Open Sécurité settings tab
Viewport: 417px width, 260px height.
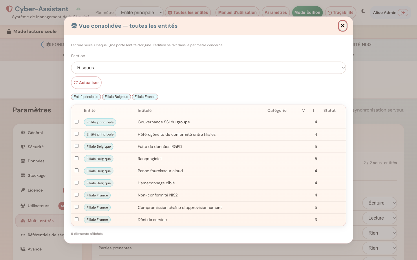point(40,147)
